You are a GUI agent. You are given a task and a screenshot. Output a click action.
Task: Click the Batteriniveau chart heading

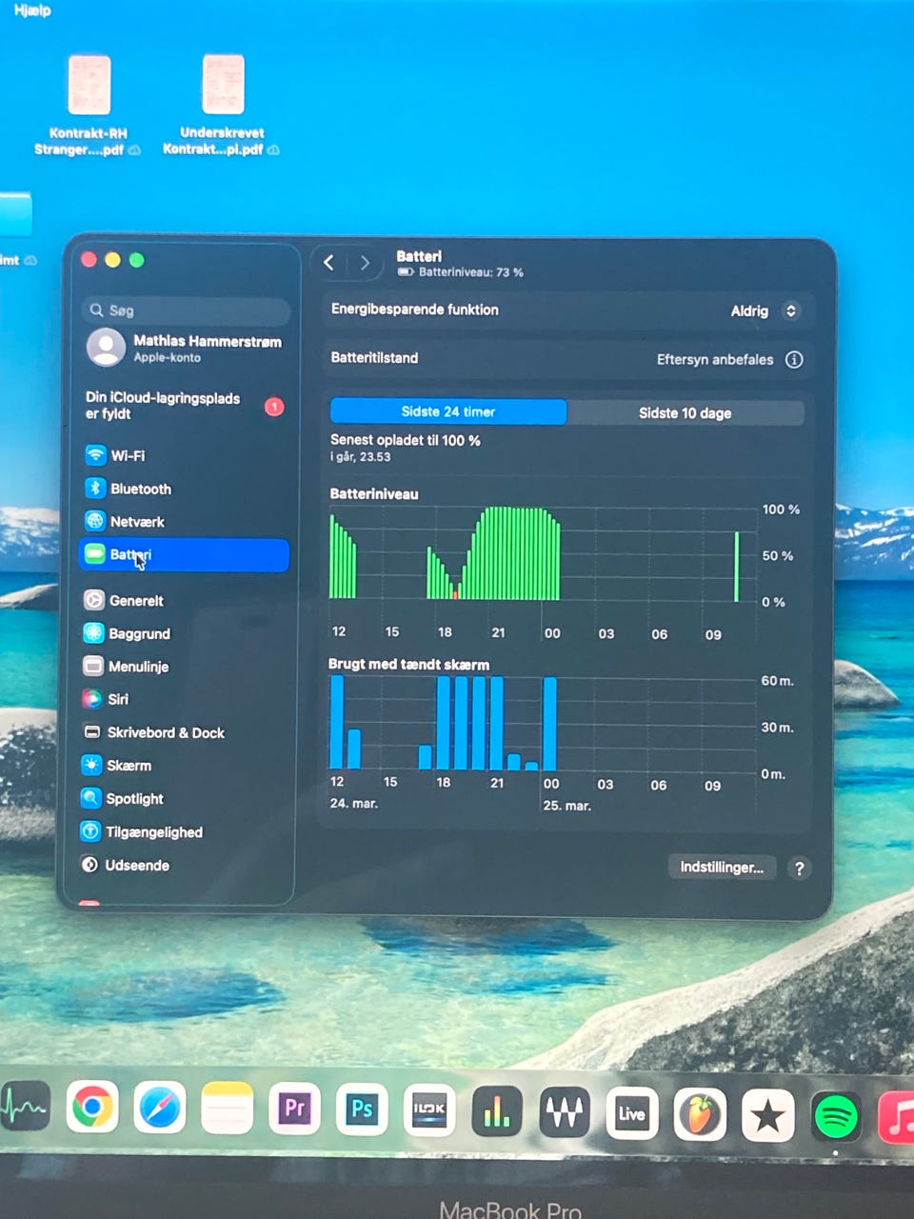pyautogui.click(x=374, y=493)
